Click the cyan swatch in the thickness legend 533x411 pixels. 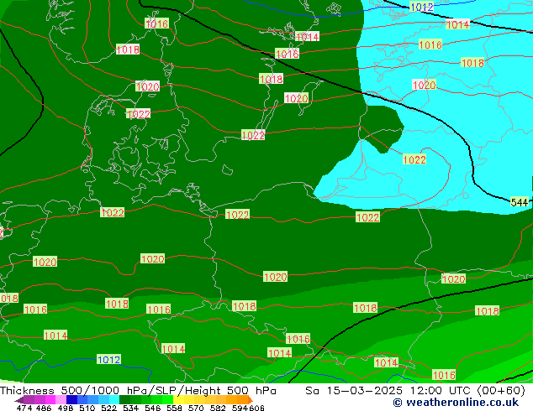tap(113, 399)
